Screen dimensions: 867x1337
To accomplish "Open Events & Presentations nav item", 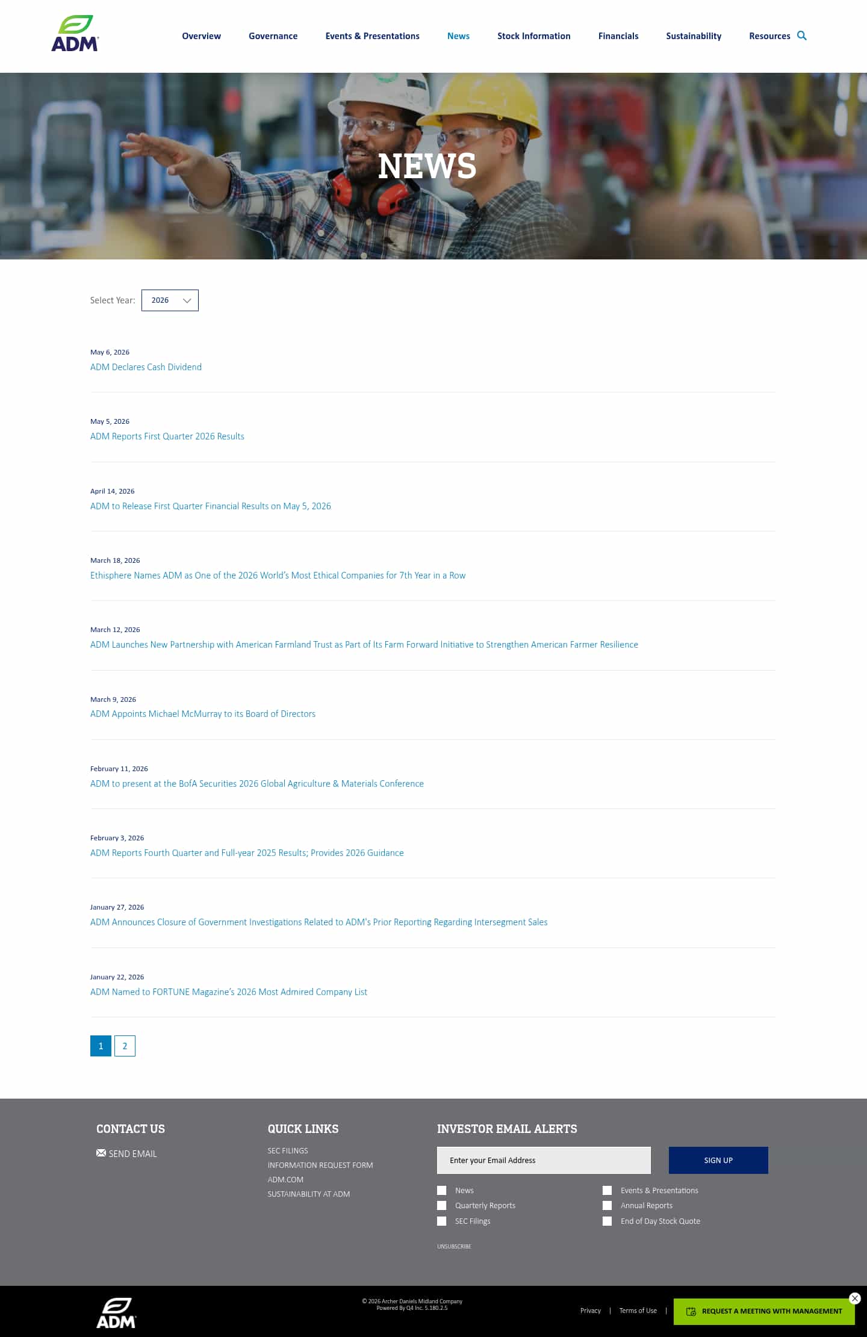I will pos(373,36).
